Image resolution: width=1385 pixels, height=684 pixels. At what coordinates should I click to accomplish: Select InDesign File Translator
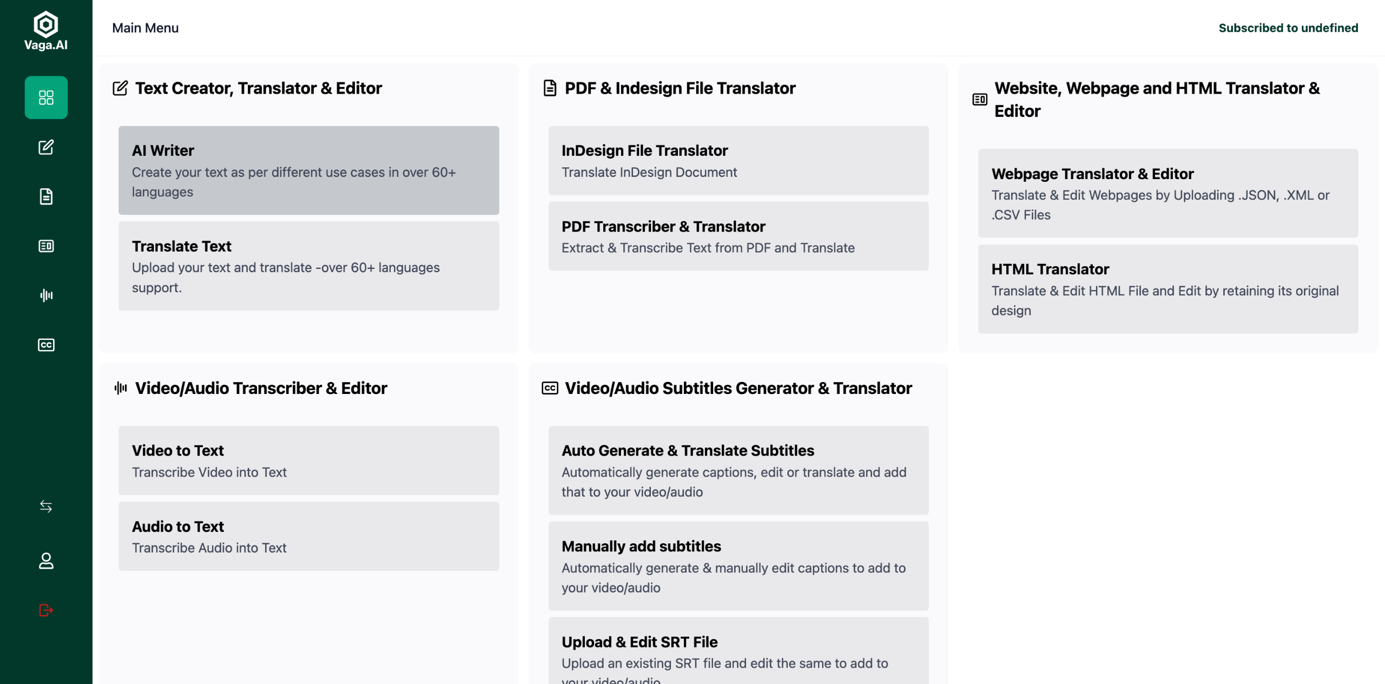click(x=738, y=161)
